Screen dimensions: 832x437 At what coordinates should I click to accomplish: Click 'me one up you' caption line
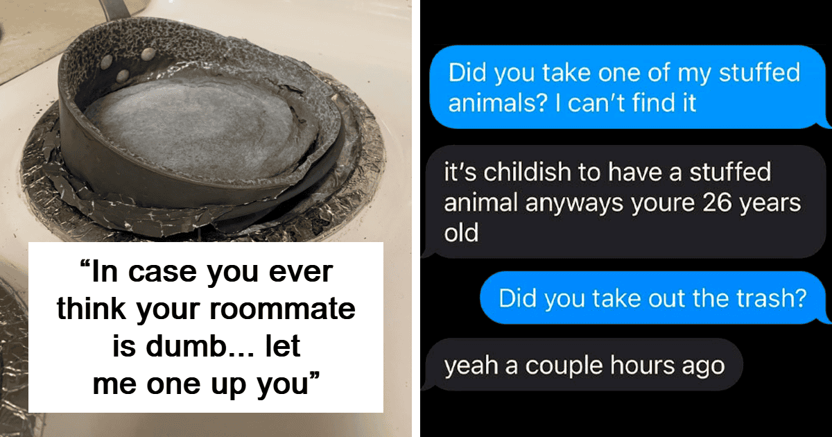[x=206, y=380]
